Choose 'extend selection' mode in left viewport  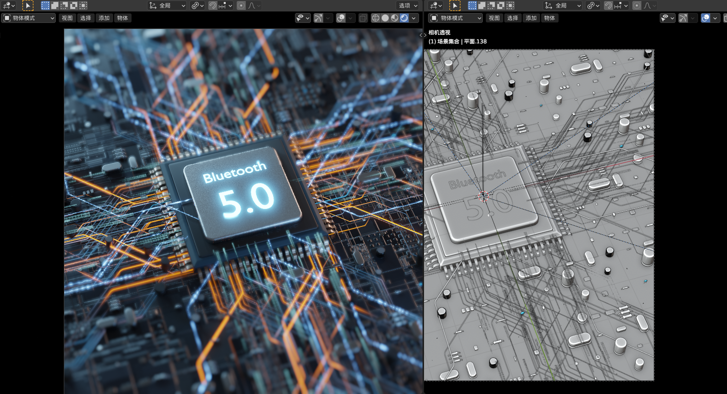pyautogui.click(x=55, y=5)
